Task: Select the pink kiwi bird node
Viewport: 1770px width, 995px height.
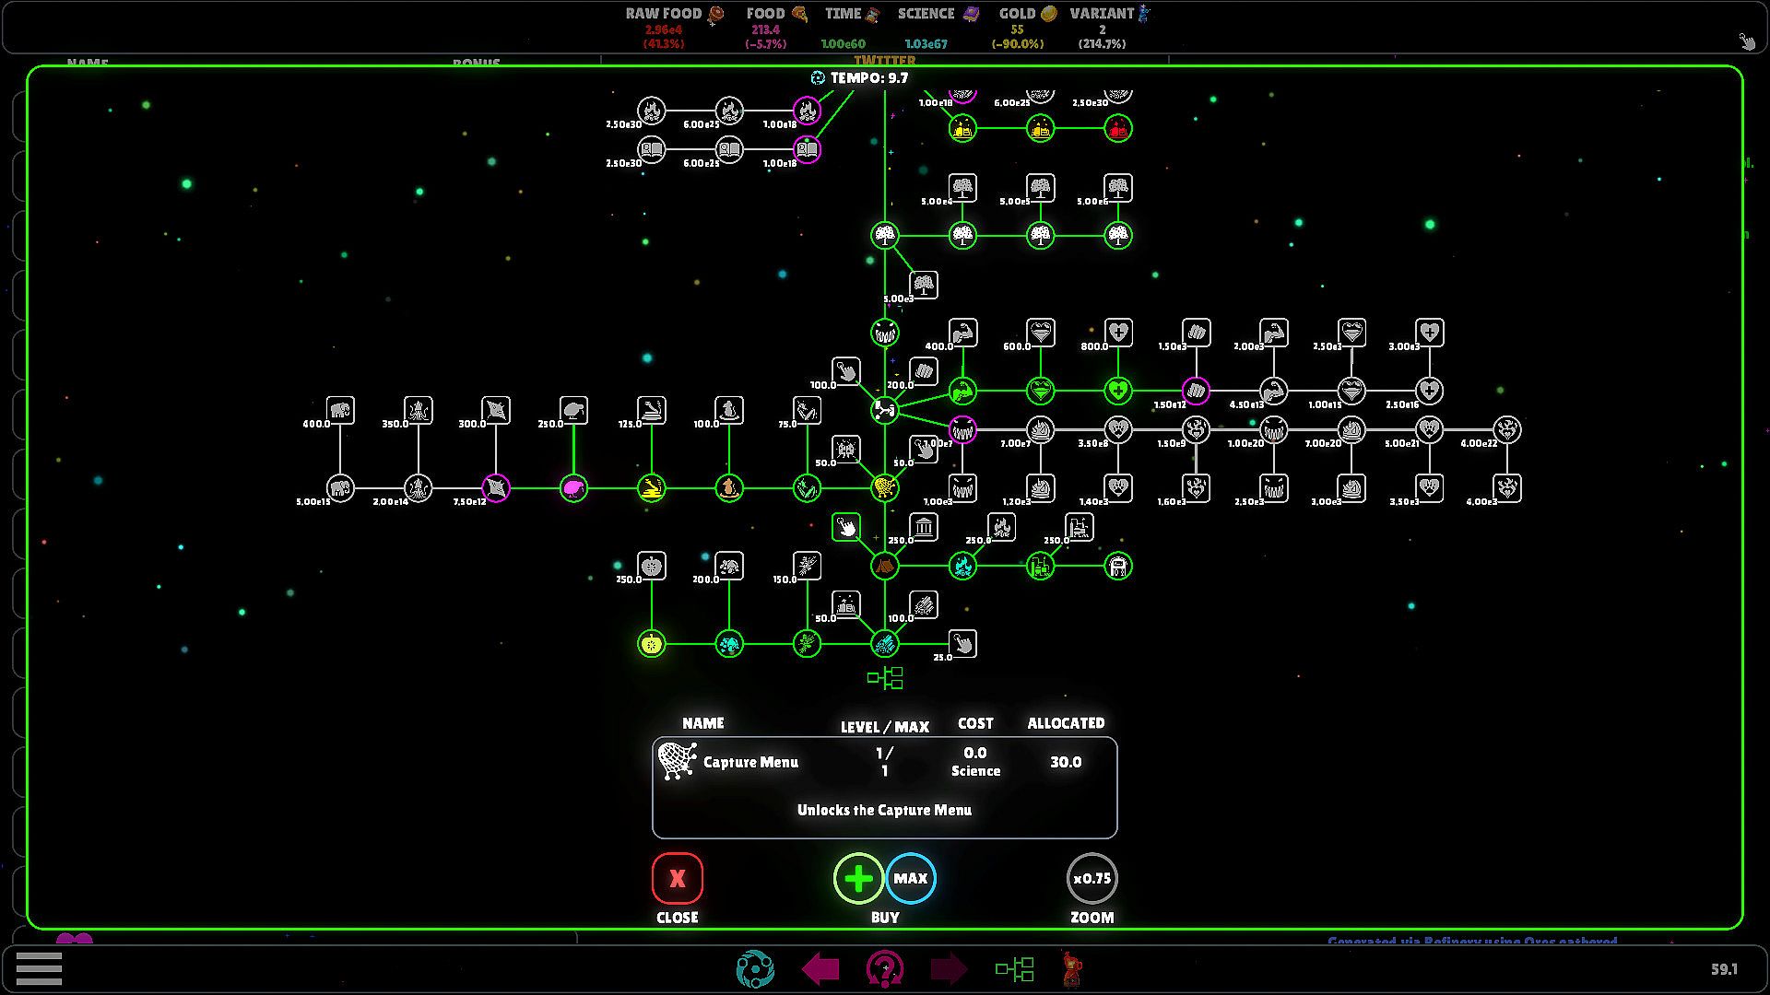Action: 573,487
